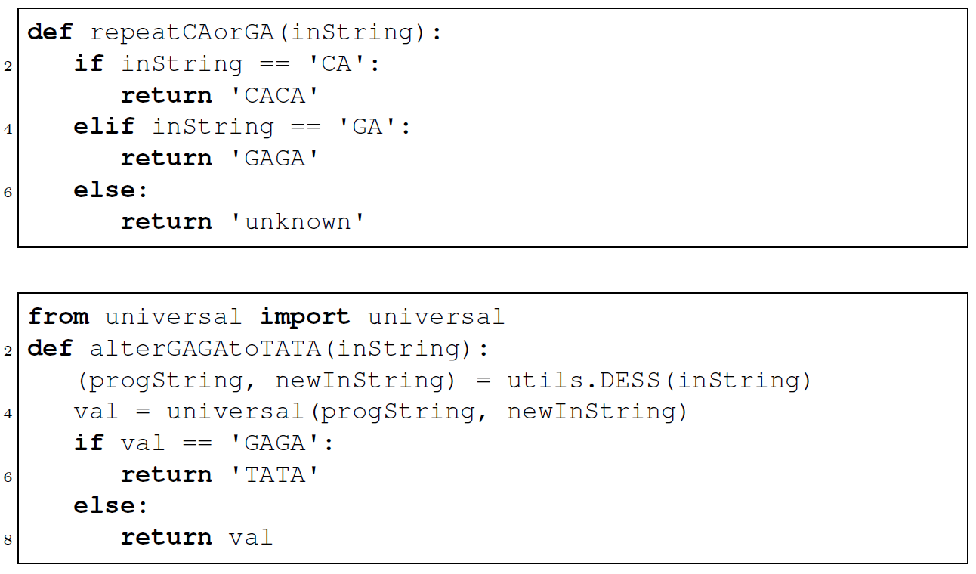Click the 'GAGA' string in the first listing
Screen dimensions: 976x574
click(x=275, y=159)
